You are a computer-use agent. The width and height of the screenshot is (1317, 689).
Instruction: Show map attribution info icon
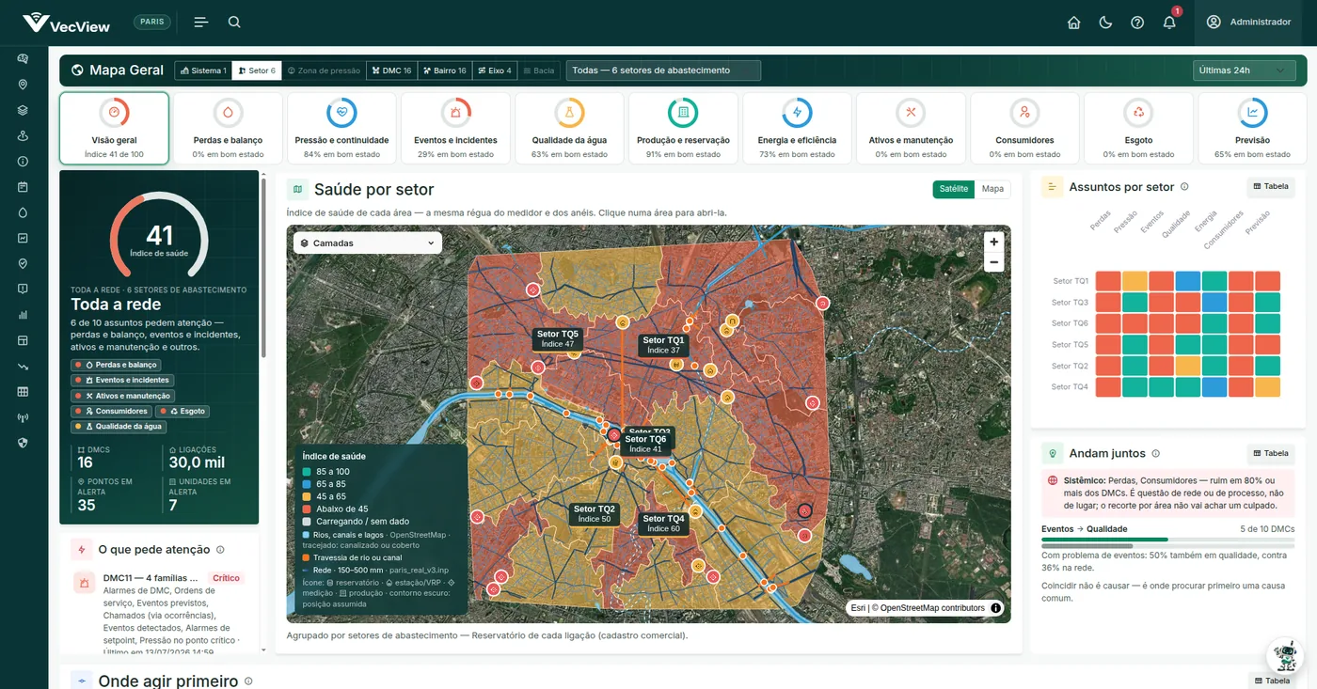pyautogui.click(x=995, y=608)
